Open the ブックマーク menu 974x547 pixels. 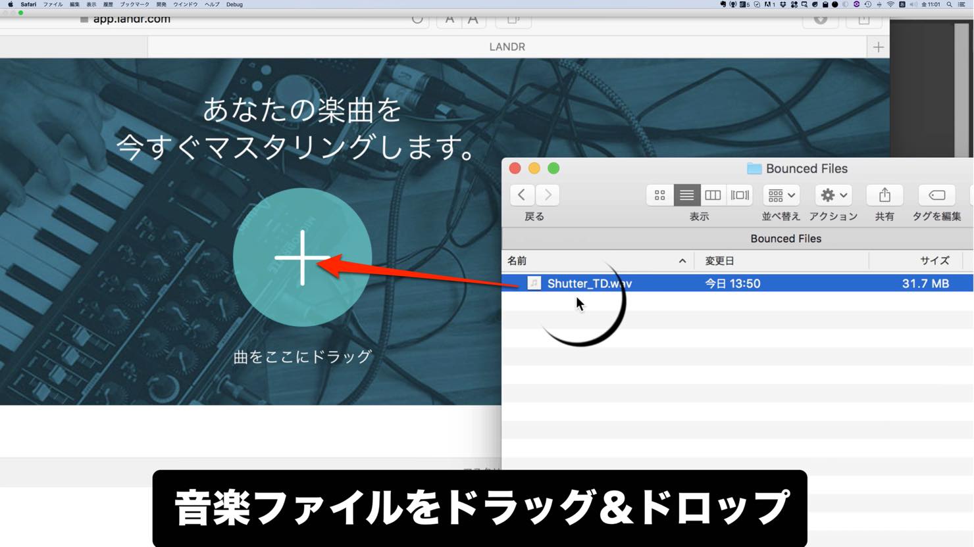[134, 4]
